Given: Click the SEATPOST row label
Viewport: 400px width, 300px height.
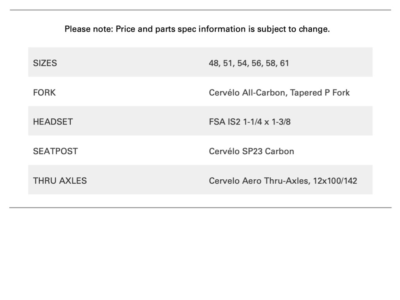Looking at the screenshot, I should [55, 151].
